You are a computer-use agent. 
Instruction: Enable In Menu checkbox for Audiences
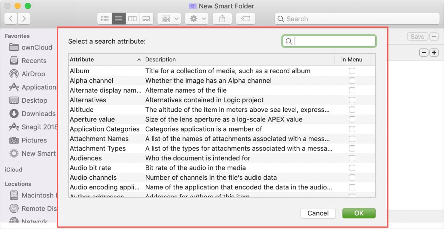pos(352,158)
